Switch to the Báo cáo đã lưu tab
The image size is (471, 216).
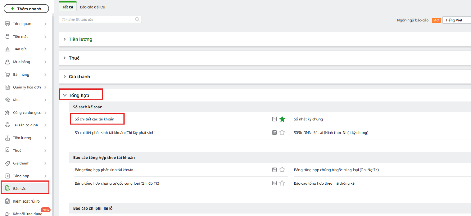coord(92,7)
